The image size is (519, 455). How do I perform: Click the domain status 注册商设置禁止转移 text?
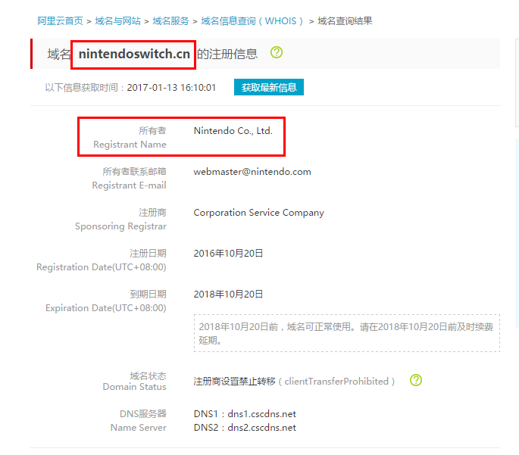tap(234, 382)
